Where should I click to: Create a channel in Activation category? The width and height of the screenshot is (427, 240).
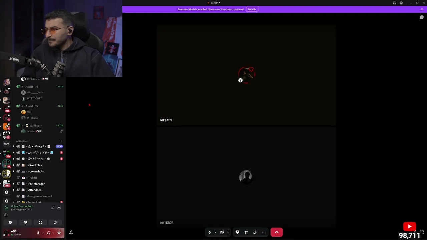click(61, 141)
